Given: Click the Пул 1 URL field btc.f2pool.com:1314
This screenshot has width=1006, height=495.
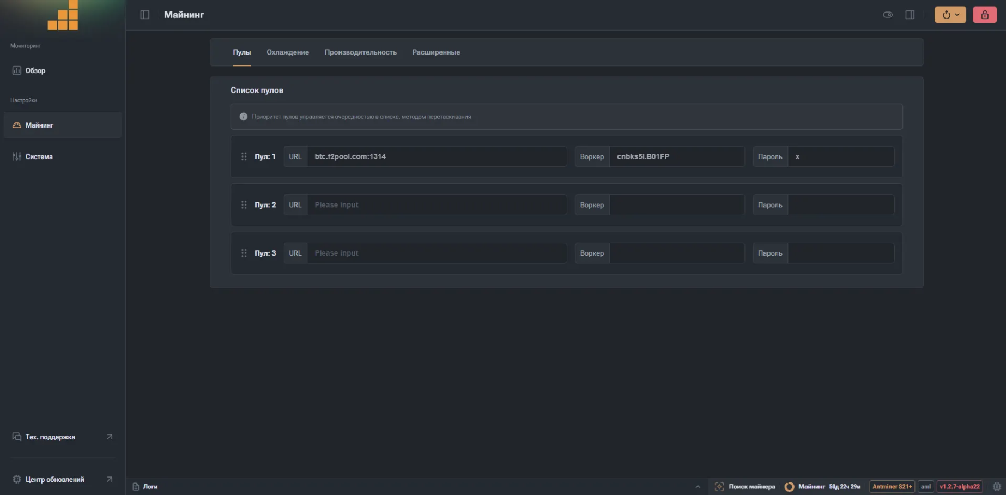Looking at the screenshot, I should 437,156.
